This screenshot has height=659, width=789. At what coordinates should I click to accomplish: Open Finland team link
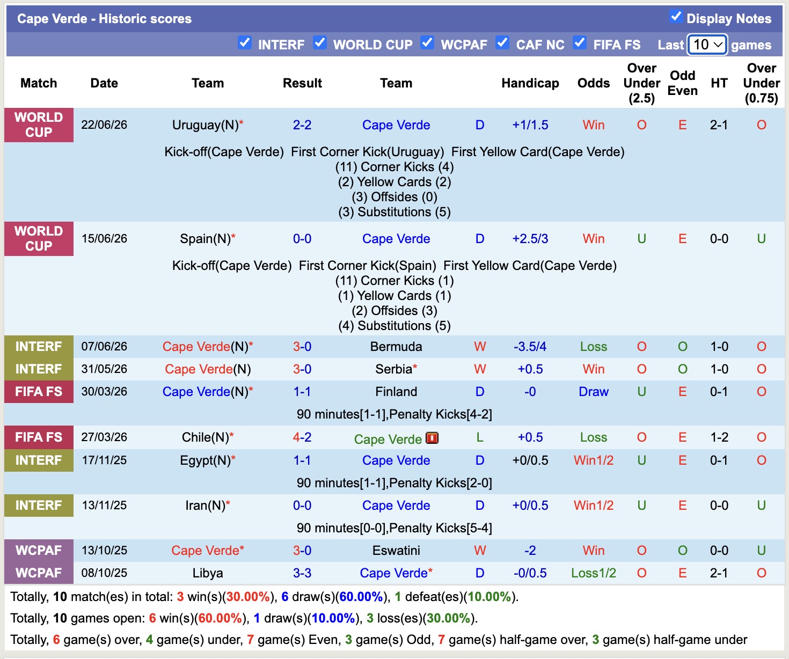tap(396, 392)
